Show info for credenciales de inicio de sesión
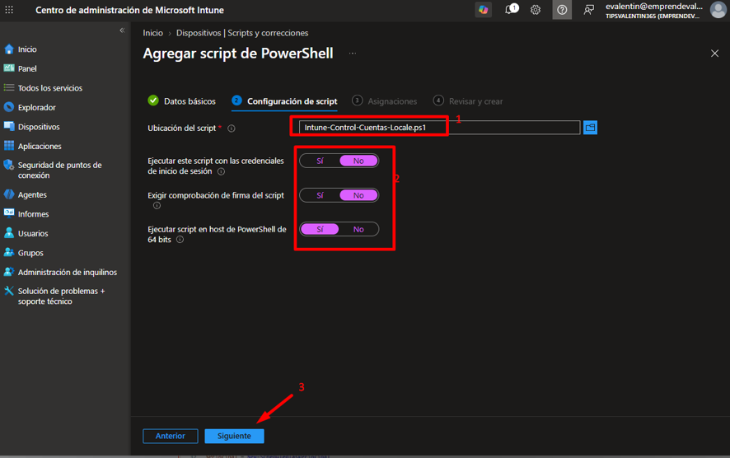This screenshot has height=458, width=730. click(x=222, y=171)
